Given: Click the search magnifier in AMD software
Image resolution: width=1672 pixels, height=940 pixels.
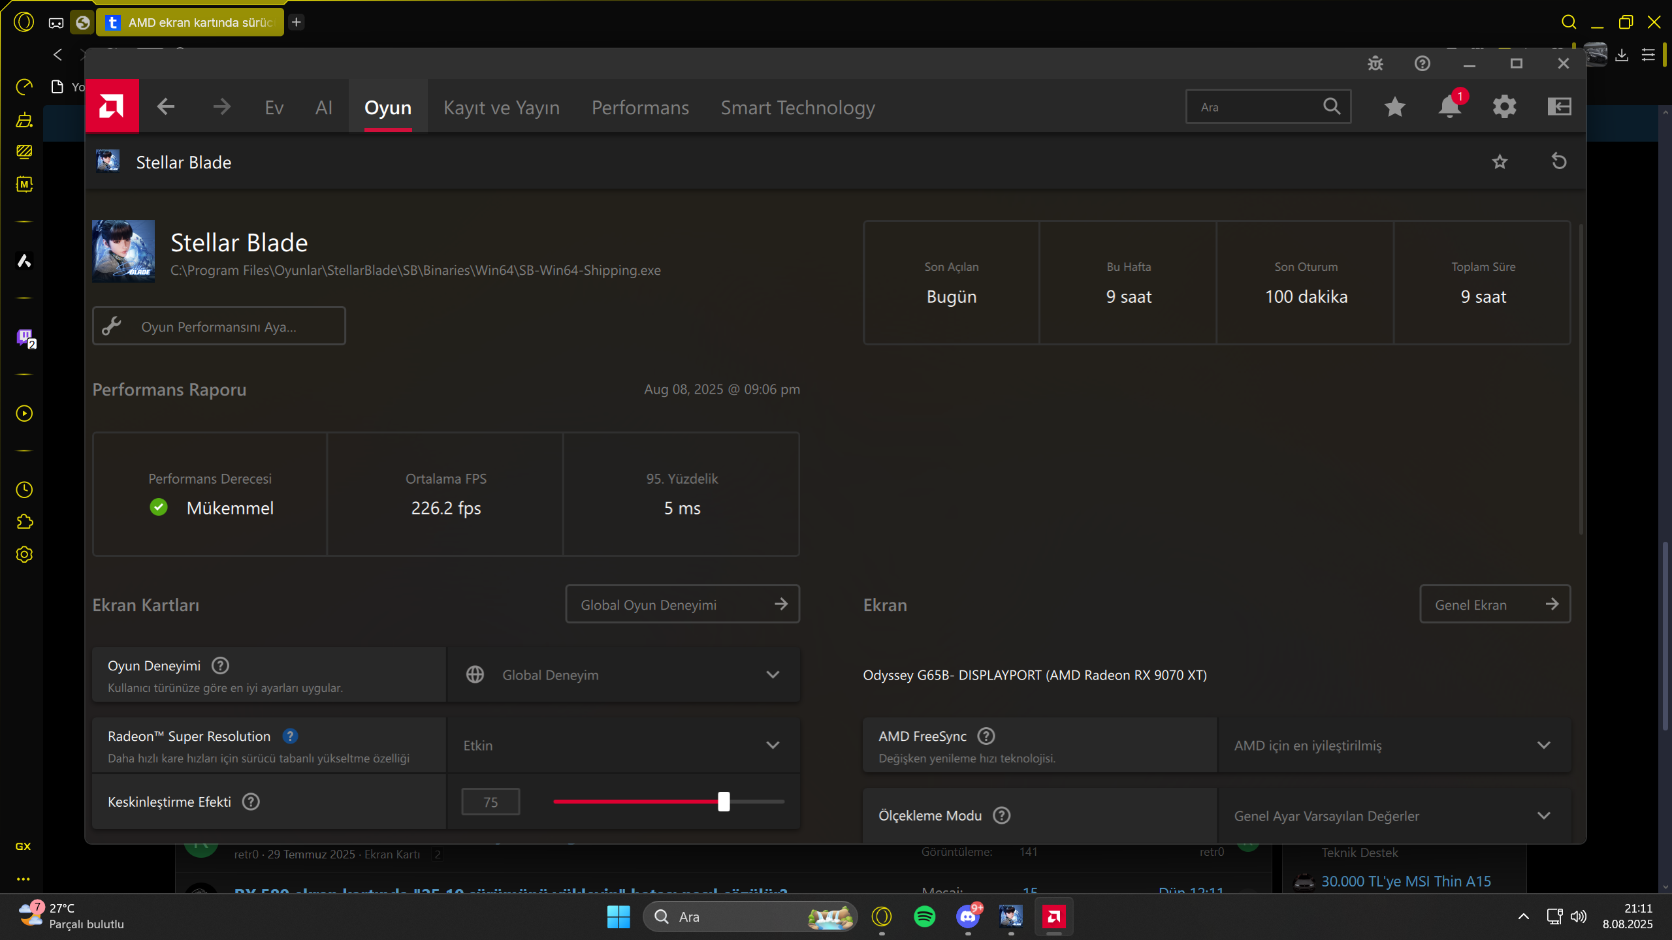Looking at the screenshot, I should pyautogui.click(x=1332, y=106).
